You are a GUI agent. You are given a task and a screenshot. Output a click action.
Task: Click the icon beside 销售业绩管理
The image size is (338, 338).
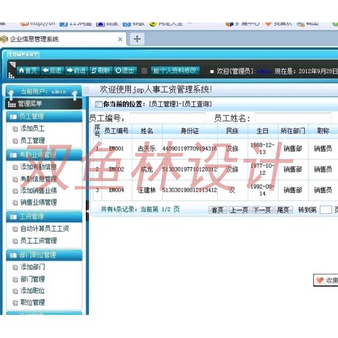click(x=15, y=203)
